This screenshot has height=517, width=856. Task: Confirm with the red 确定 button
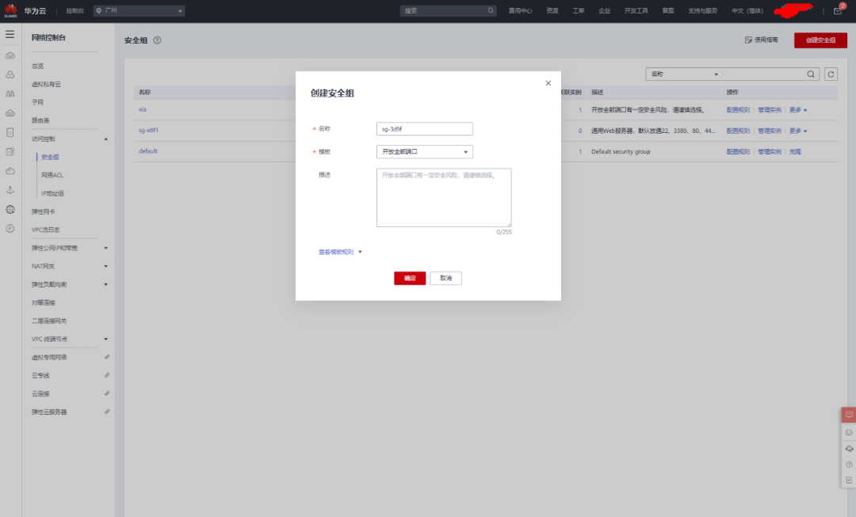click(410, 278)
